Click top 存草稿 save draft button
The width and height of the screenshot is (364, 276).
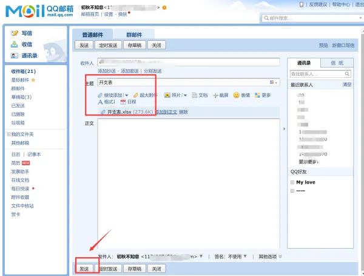135,45
